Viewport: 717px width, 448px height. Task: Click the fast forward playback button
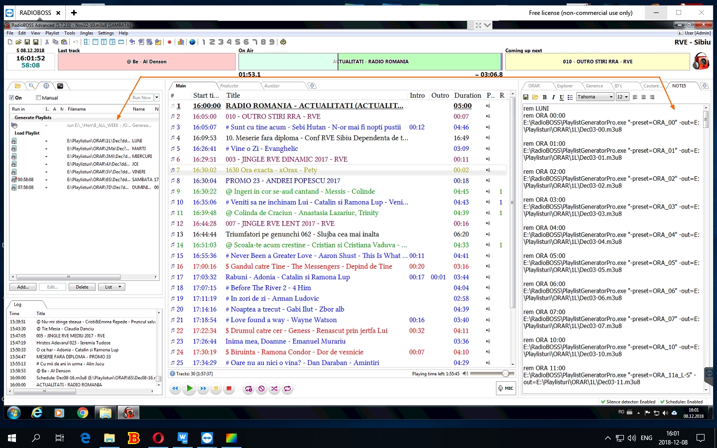203,389
